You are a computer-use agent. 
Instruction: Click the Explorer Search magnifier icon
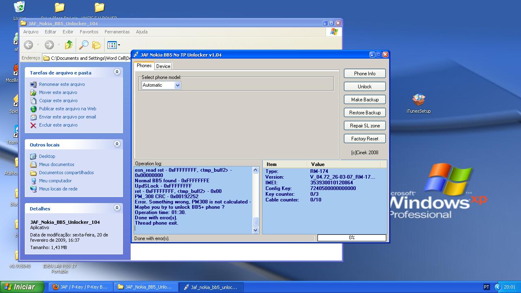pos(83,45)
